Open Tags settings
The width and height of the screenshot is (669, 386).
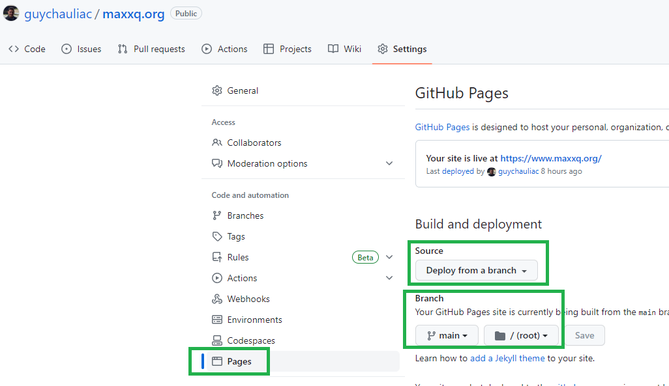pos(303,236)
